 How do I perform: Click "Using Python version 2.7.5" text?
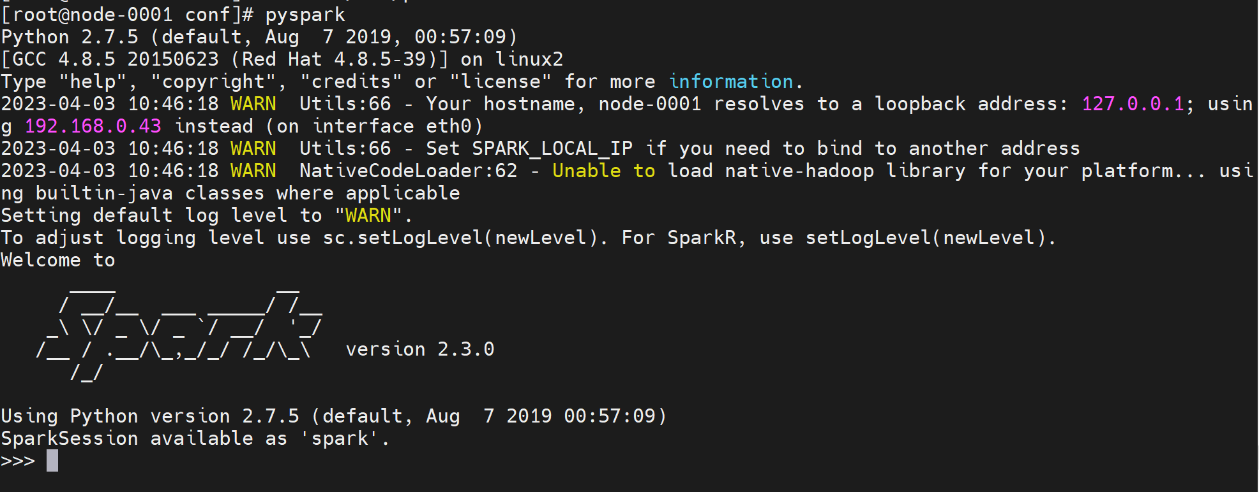[150, 416]
